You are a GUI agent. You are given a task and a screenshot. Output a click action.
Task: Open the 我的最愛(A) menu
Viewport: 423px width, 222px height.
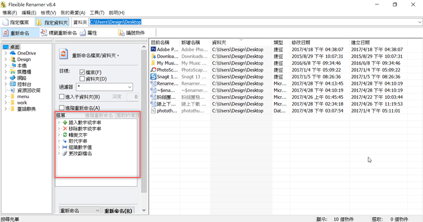[x=73, y=13]
